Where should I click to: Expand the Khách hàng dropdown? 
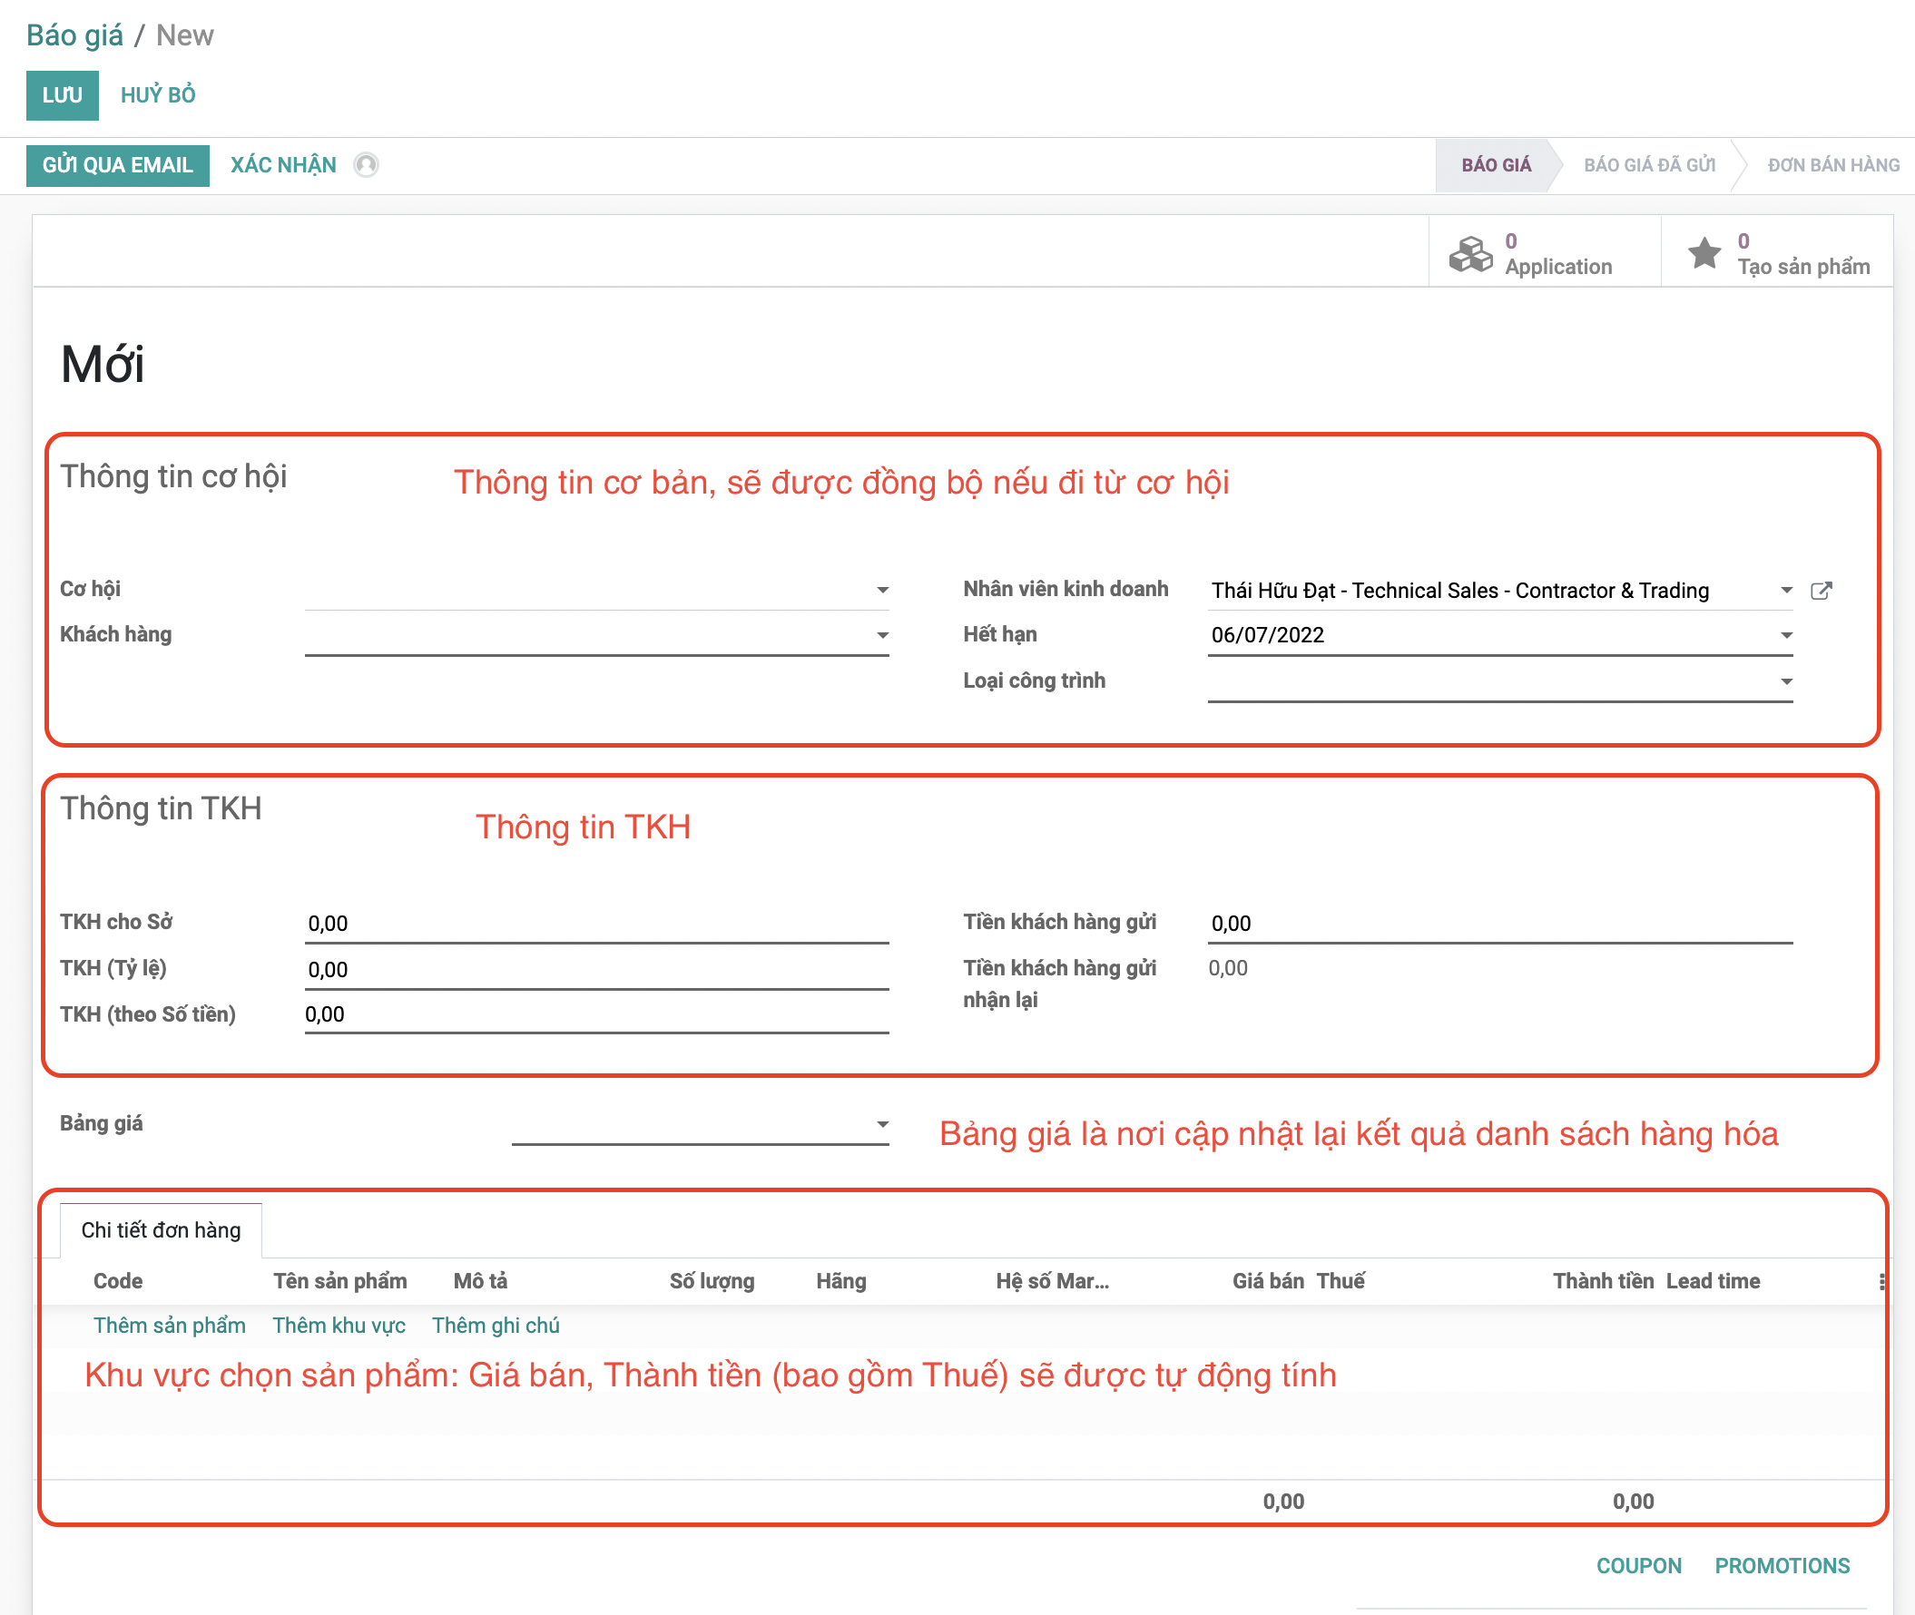[x=882, y=635]
